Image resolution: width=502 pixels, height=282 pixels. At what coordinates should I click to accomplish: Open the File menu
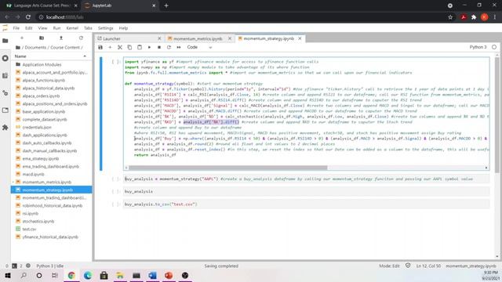pos(16,28)
